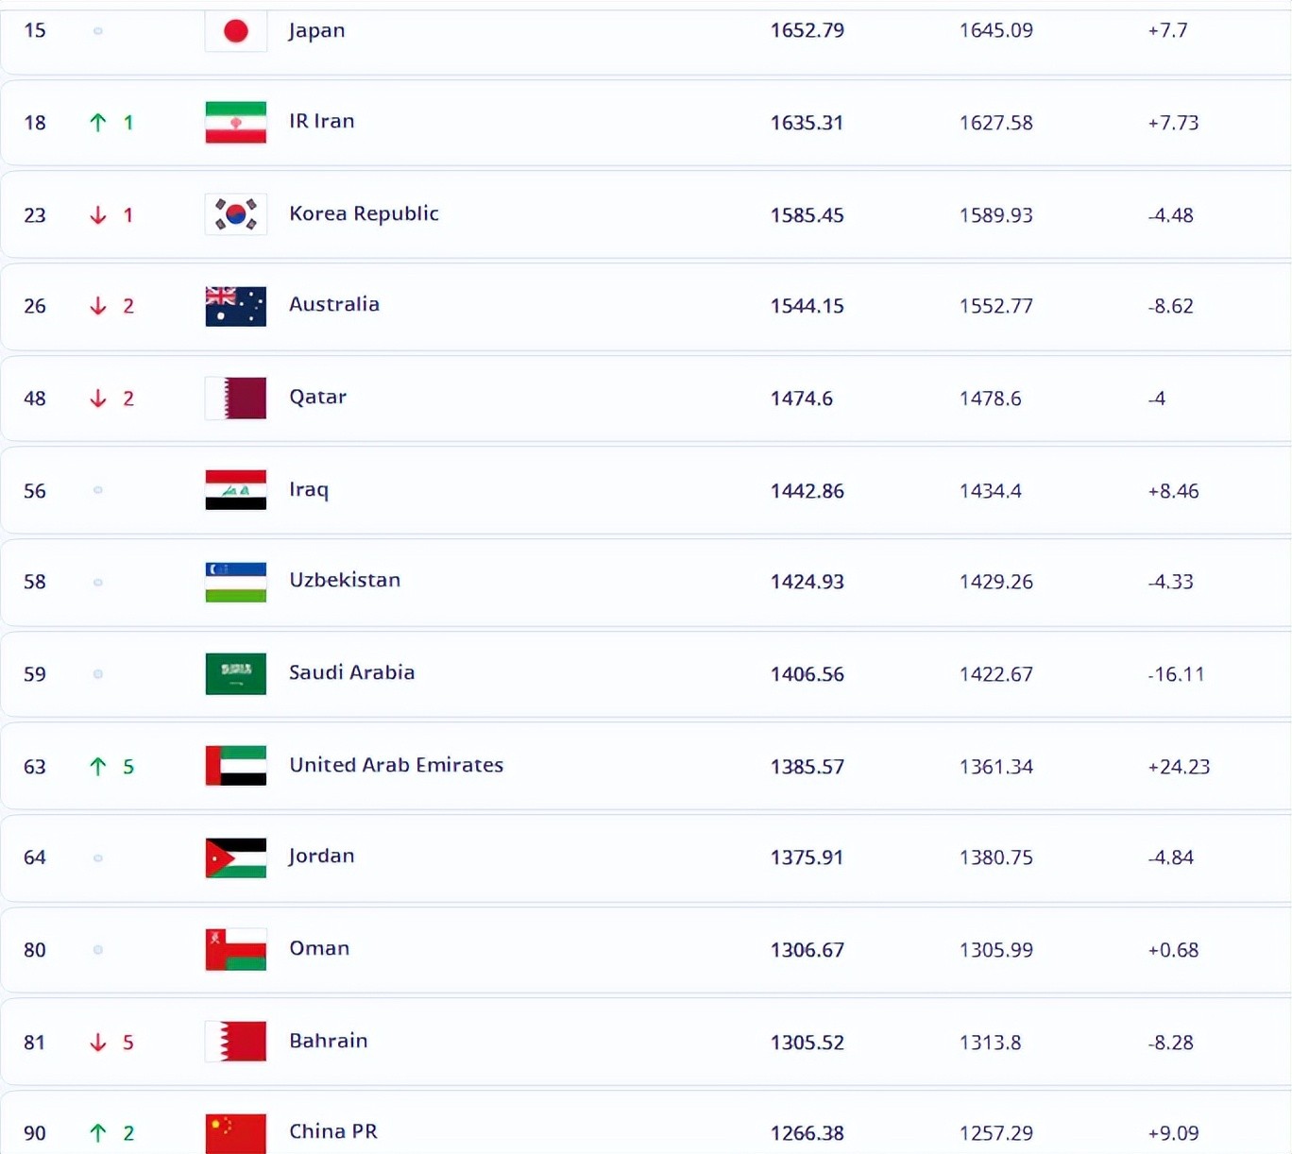Select the Saudi Arabia flag icon
The width and height of the screenshot is (1292, 1154).
(236, 674)
